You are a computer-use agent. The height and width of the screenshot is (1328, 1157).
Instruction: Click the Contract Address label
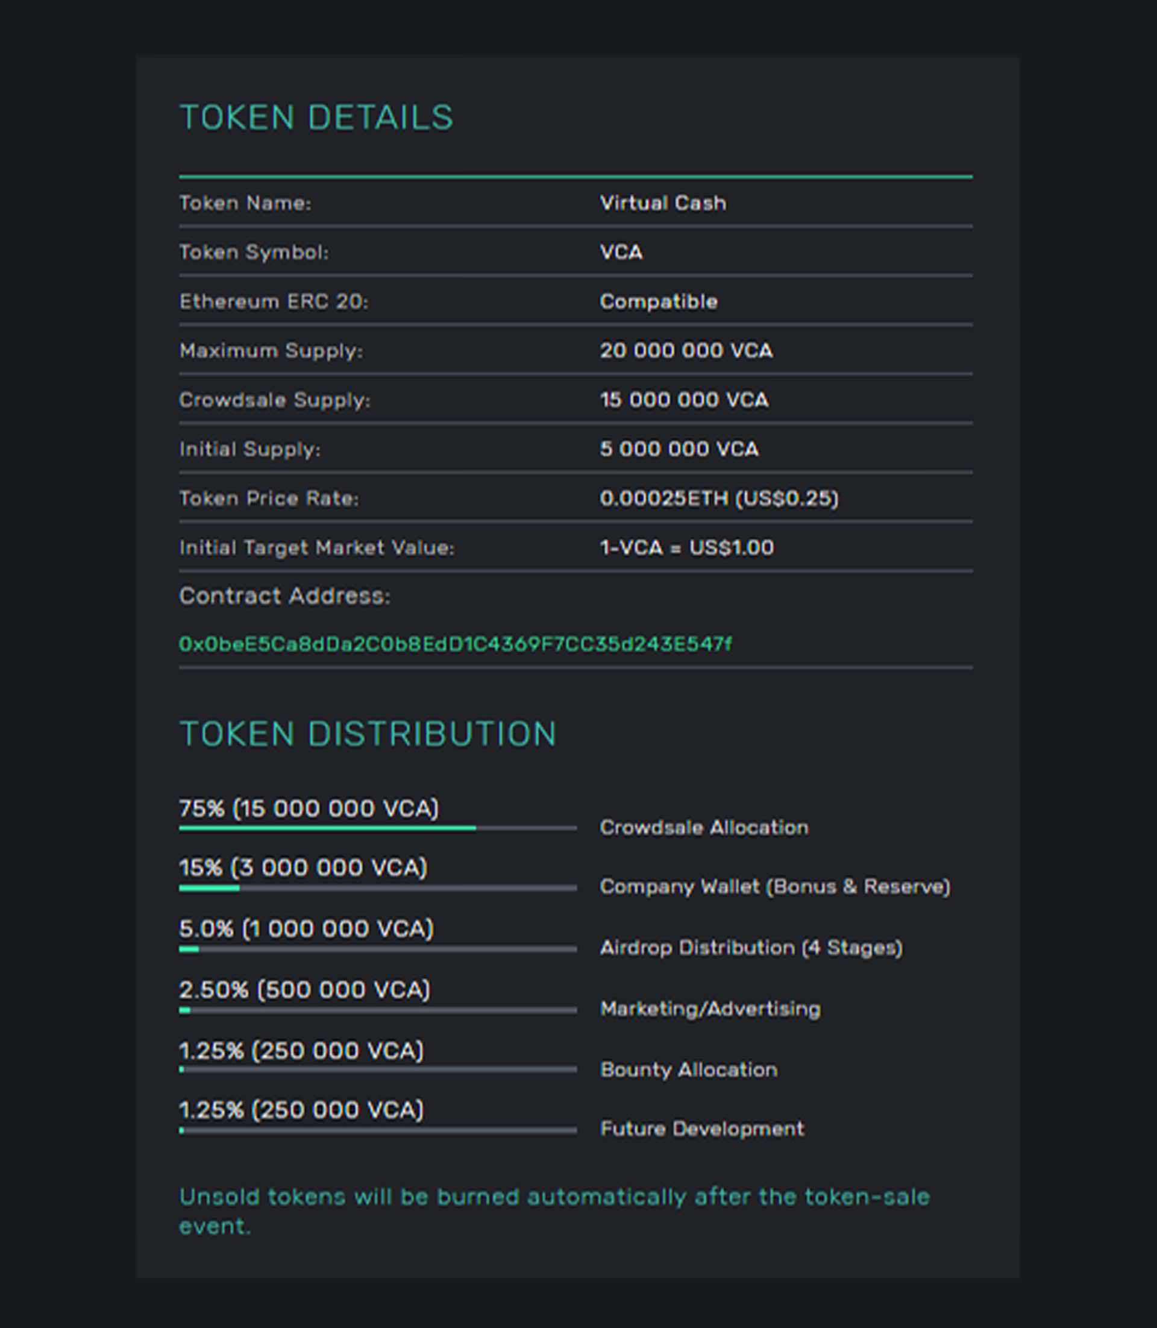point(284,596)
